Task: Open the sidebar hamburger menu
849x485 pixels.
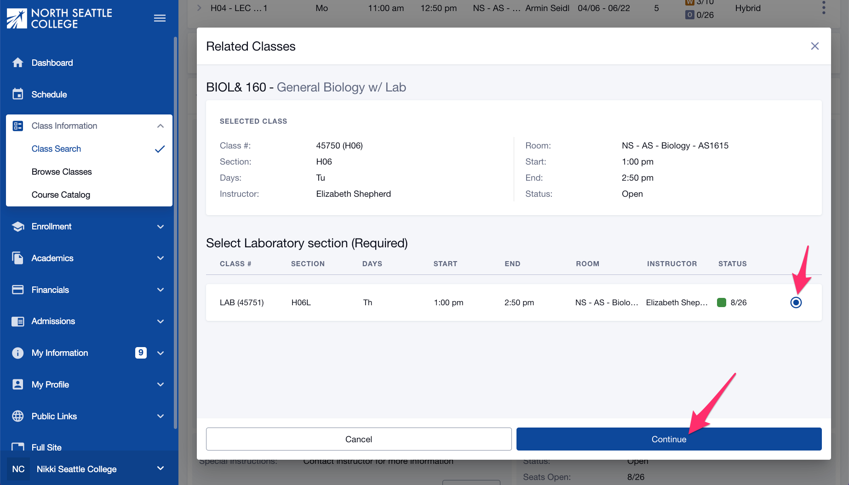Action: coord(160,18)
